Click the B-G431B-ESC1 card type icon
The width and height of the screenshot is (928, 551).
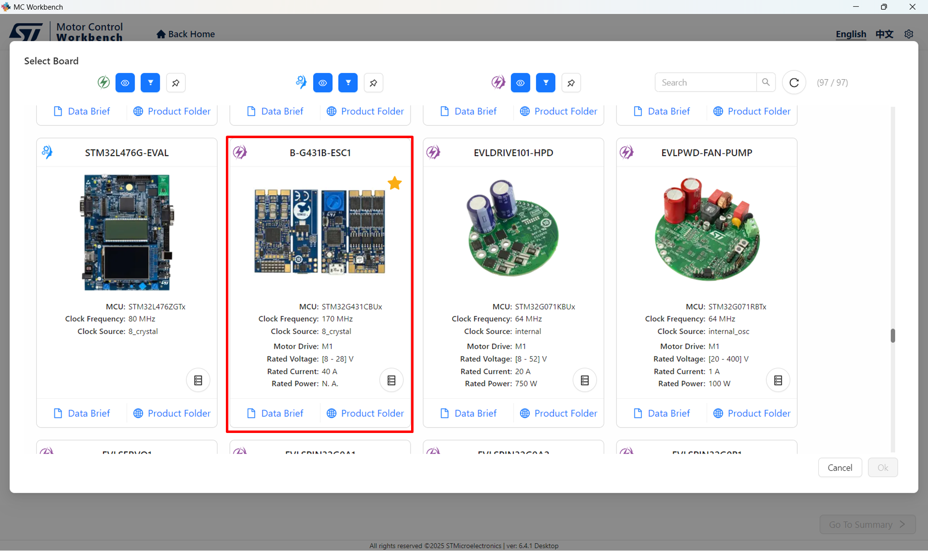pos(240,152)
